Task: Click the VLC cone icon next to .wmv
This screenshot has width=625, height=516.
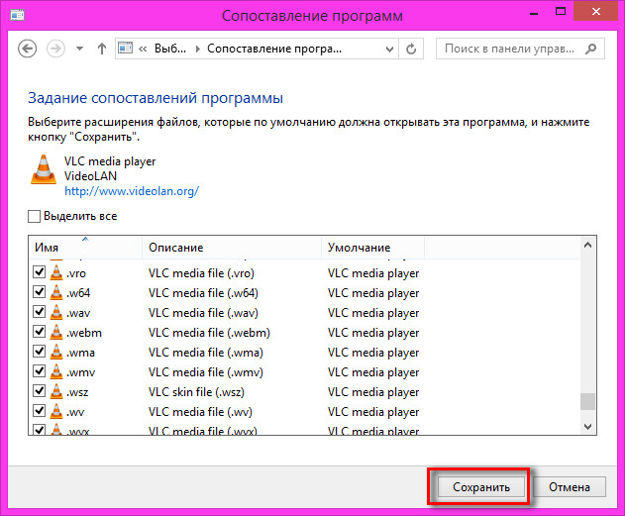Action: 56,371
